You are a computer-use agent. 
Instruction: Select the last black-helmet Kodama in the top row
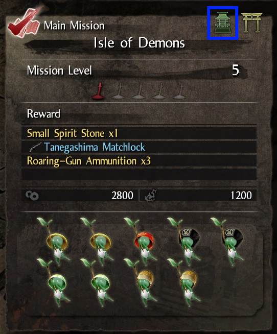point(230,242)
